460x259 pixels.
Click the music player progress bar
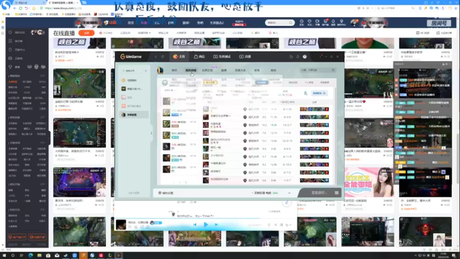tap(205, 219)
